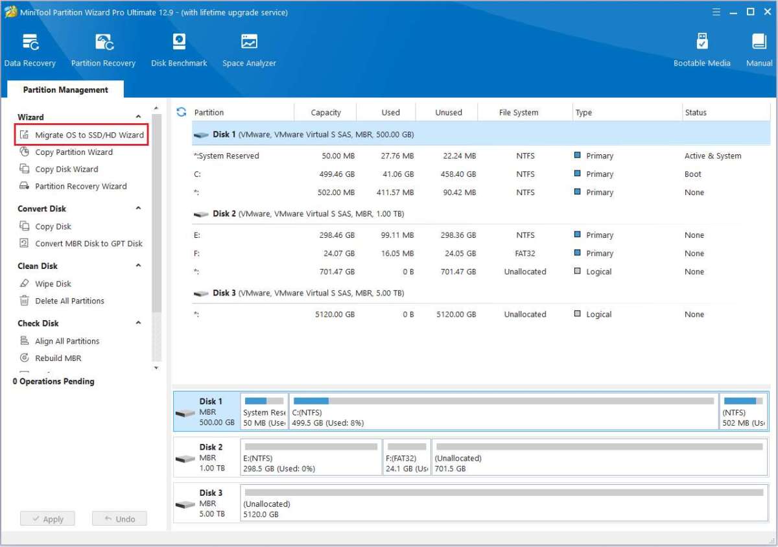The width and height of the screenshot is (778, 547).
Task: Click 0 Operations Pending label
Action: coord(53,381)
